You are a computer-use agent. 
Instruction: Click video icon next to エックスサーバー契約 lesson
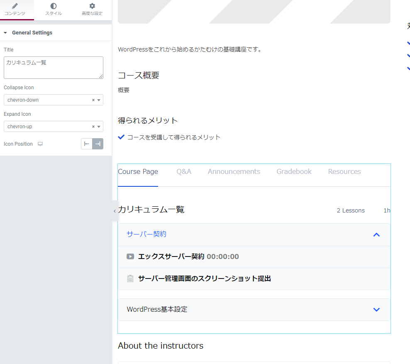(x=130, y=257)
